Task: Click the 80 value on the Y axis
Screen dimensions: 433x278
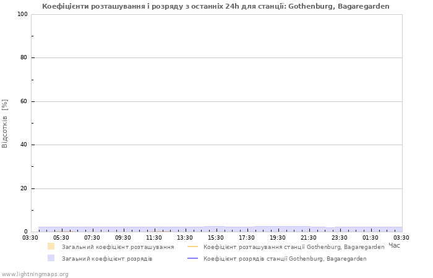Action: point(23,58)
